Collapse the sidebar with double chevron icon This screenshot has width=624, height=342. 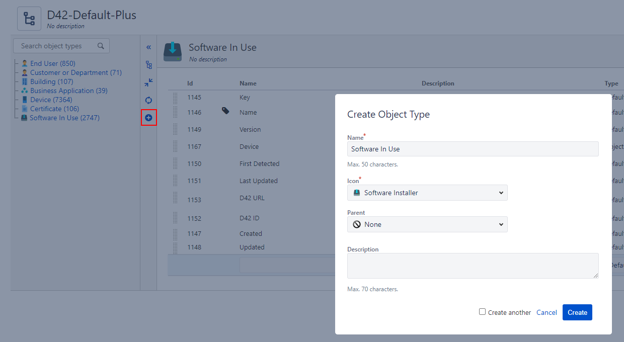tap(148, 47)
